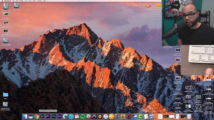This screenshot has height=120, width=214.
Task: Launch Adobe Premiere Pro from the dock
Action: point(48,116)
